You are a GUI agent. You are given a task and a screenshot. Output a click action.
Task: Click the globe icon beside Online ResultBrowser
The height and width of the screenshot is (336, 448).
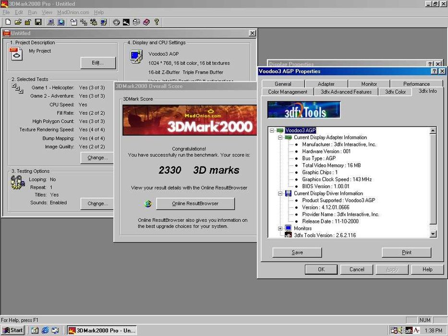point(148,204)
